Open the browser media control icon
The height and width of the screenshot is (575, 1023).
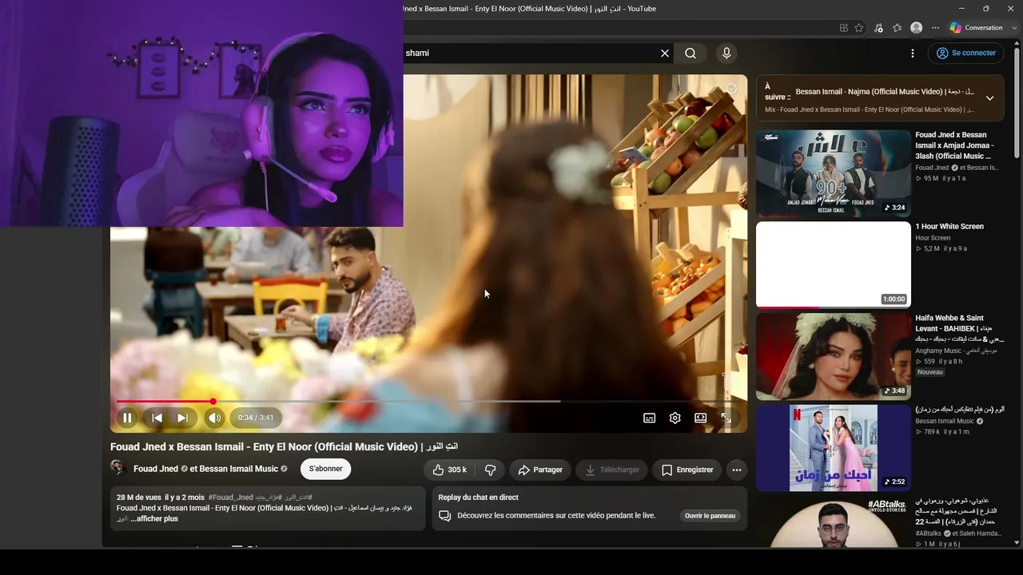[878, 28]
